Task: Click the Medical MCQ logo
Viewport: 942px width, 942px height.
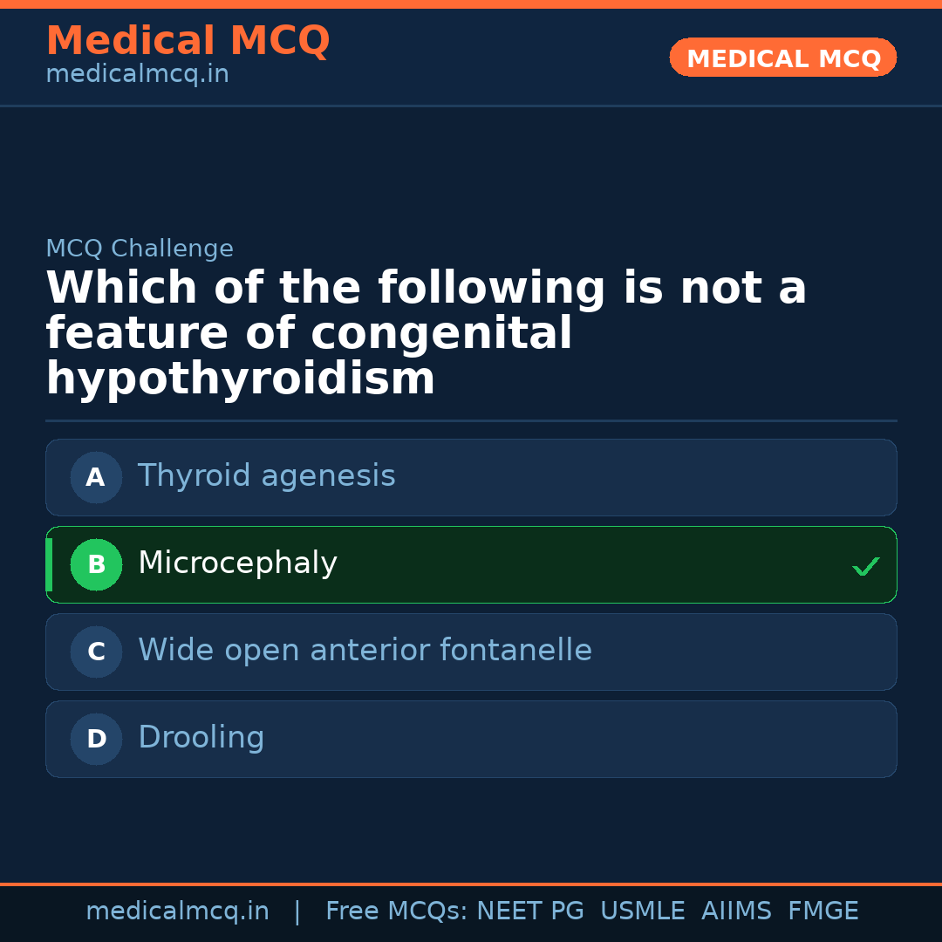Action: coord(188,41)
